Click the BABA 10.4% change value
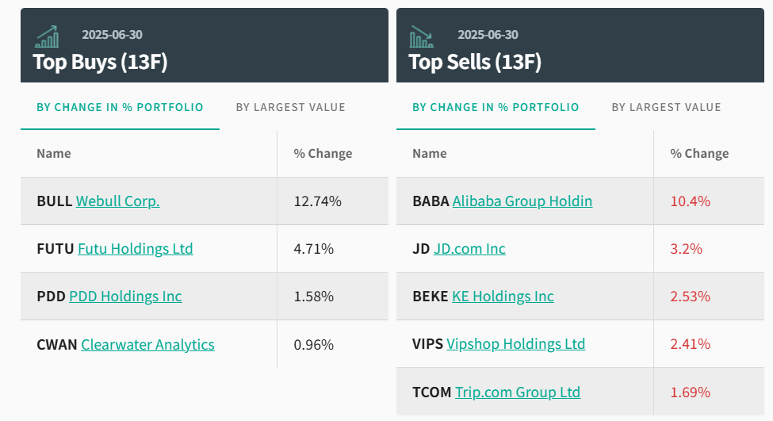 (x=690, y=201)
